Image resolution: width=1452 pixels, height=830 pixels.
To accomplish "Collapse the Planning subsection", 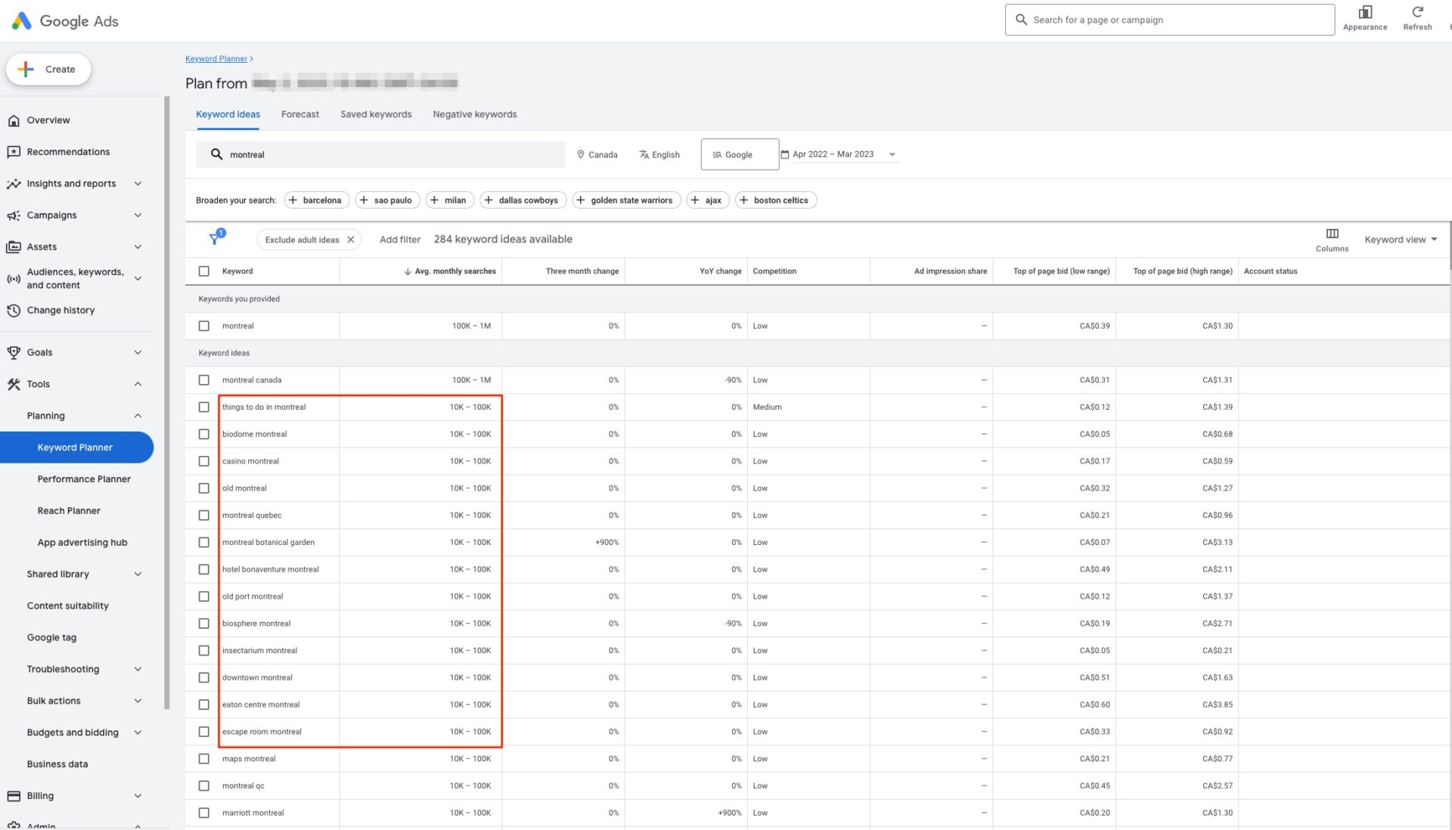I will tap(138, 416).
